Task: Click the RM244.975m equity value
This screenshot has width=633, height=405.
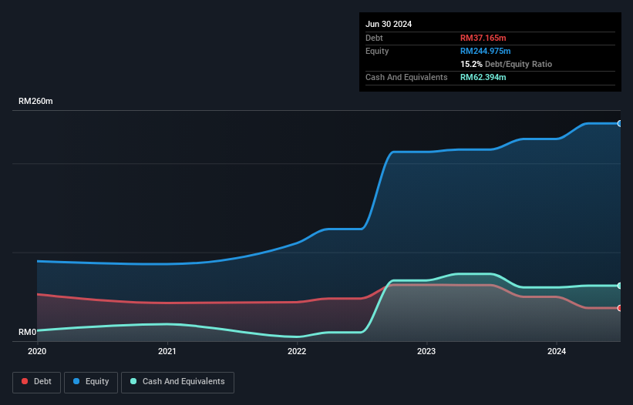Action: coord(485,51)
